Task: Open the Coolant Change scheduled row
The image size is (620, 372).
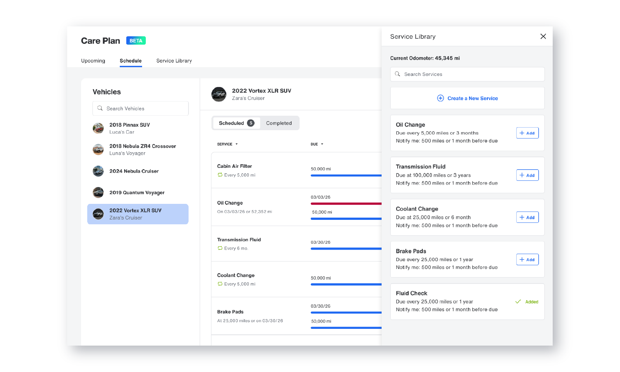Action: point(296,279)
